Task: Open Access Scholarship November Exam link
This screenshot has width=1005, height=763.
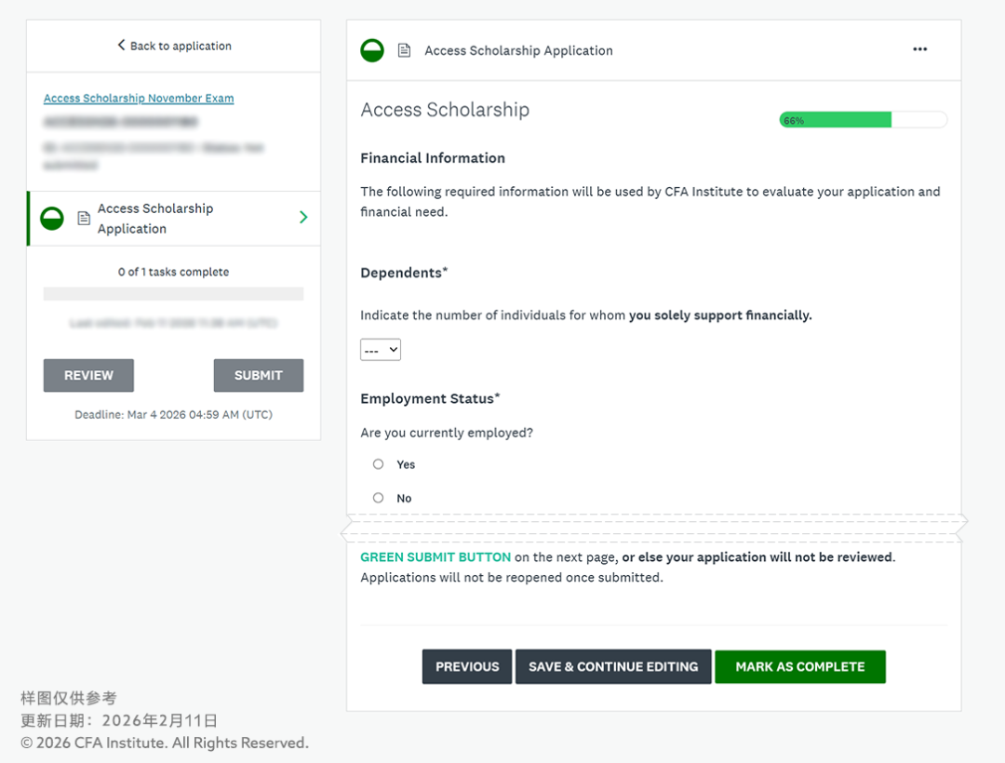Action: [x=139, y=99]
